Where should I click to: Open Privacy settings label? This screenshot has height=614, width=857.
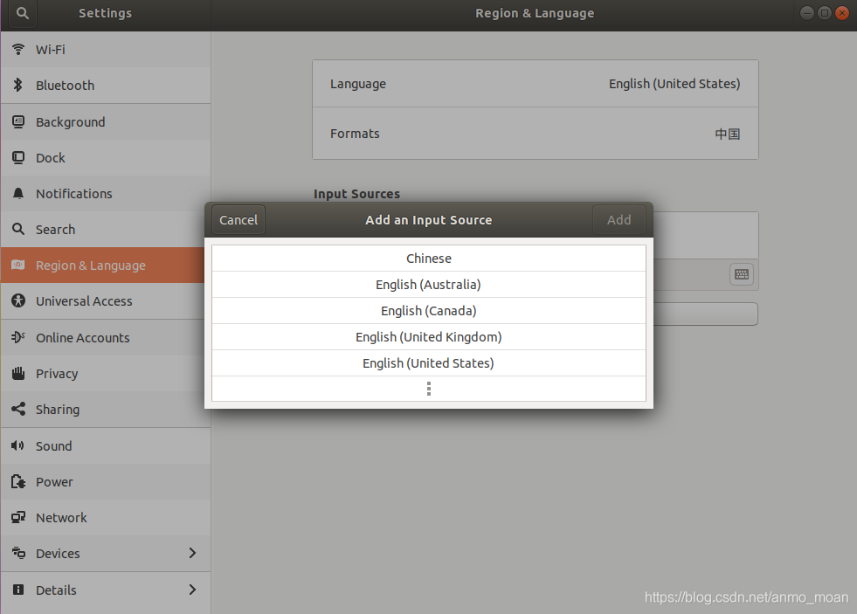click(x=57, y=374)
